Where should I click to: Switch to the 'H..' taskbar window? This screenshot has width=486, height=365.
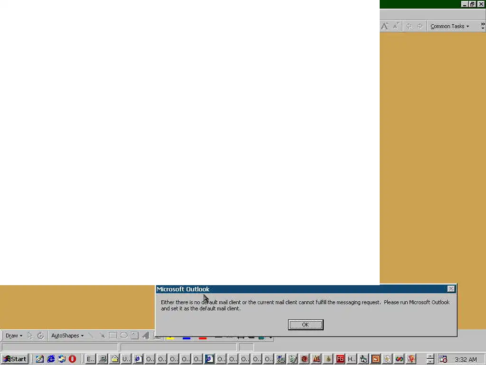352,359
